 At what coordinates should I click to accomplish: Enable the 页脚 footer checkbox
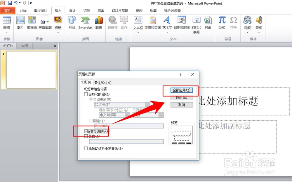(x=86, y=136)
